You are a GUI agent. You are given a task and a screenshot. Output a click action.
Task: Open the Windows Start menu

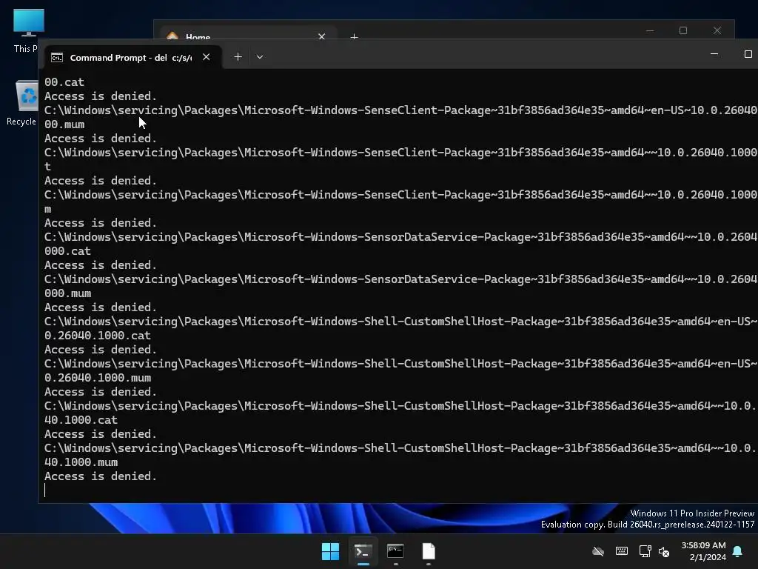(x=331, y=551)
